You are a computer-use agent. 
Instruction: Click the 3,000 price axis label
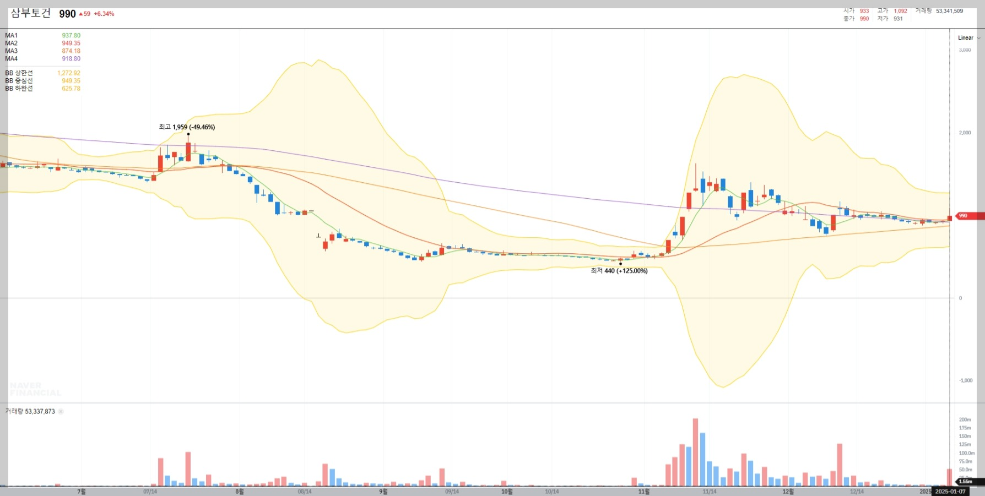coord(965,50)
